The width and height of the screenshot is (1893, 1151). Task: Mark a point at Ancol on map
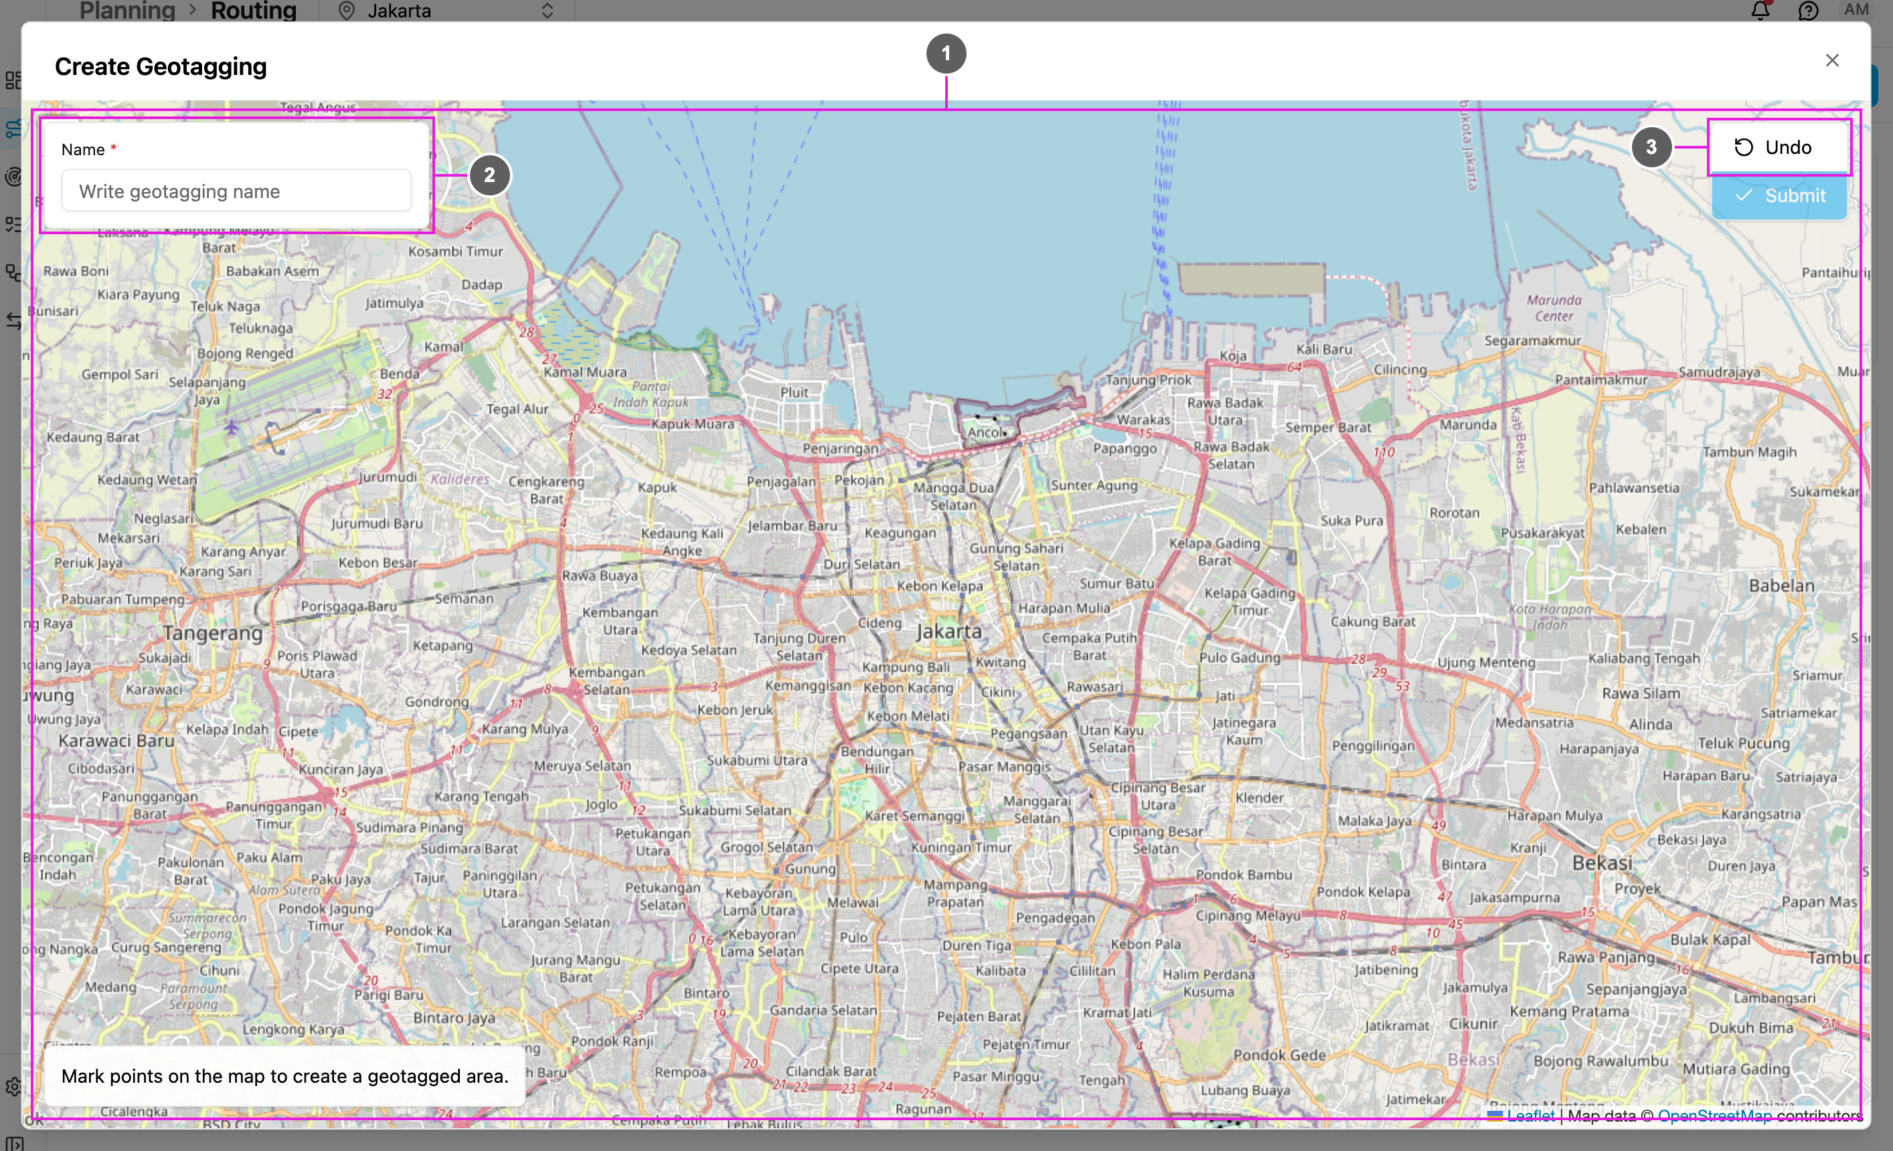coord(985,432)
